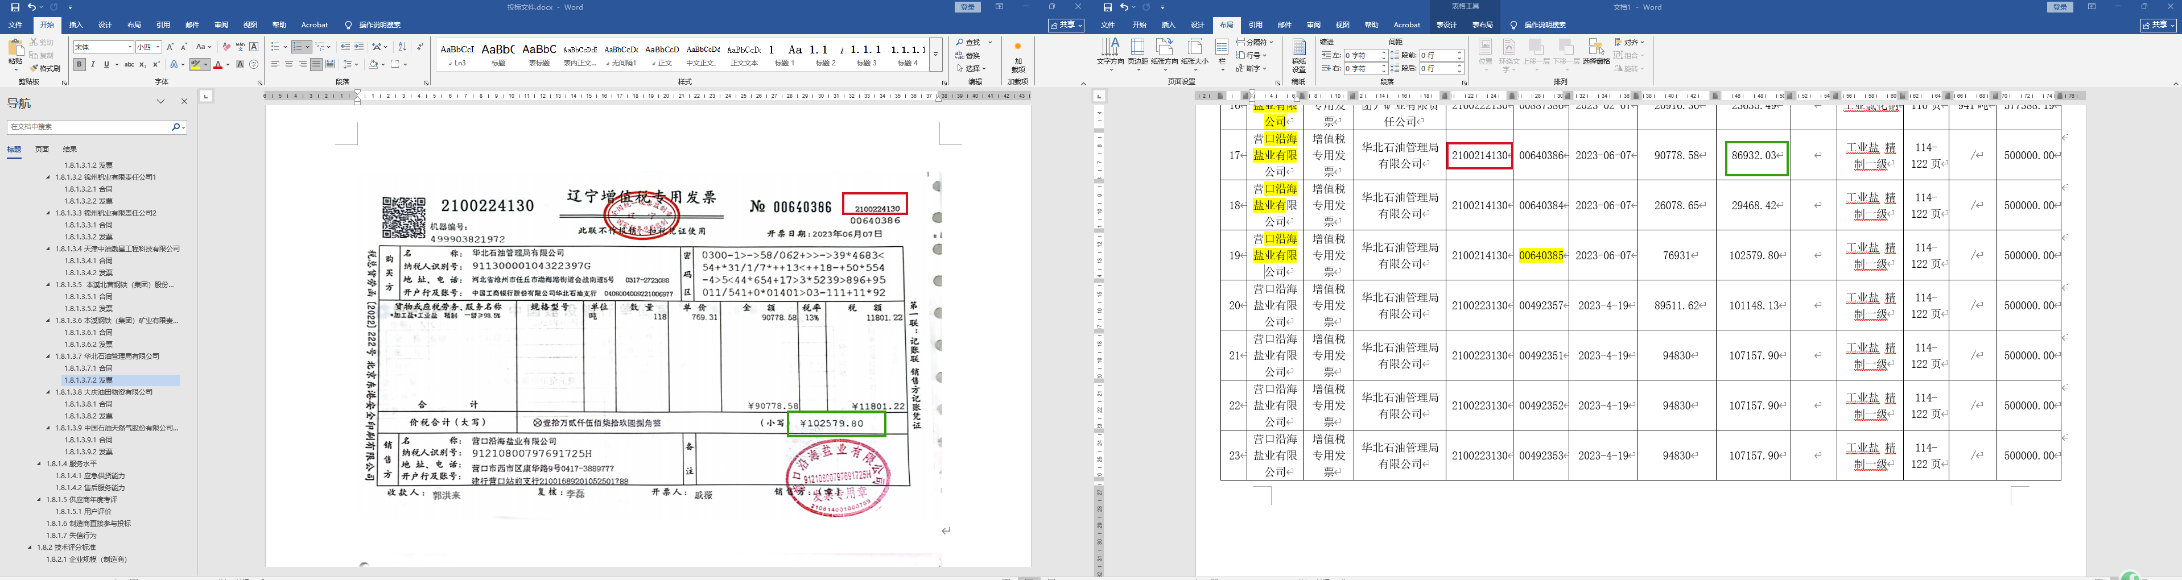Apply distributed alignment to the paragraph

click(329, 64)
